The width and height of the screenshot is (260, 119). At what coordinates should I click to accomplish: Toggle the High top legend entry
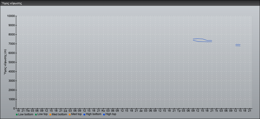pos(110,114)
